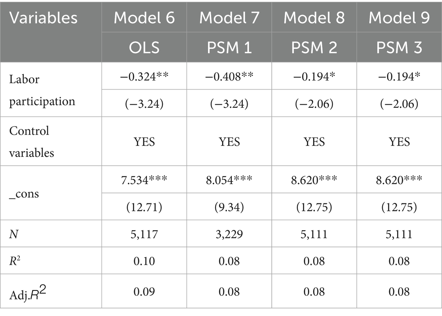The width and height of the screenshot is (442, 316).
Task: Click the (9.34) t-statistic cell
Action: (229, 207)
